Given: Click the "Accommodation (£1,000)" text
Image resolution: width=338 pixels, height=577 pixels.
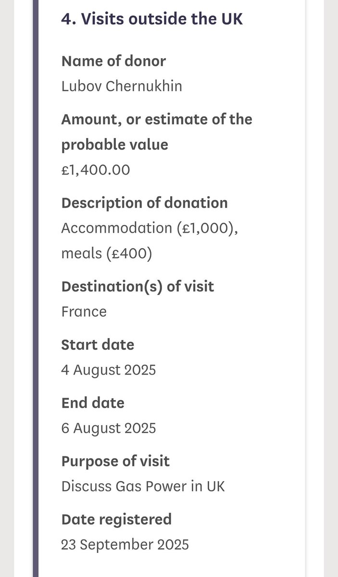Looking at the screenshot, I should (150, 228).
